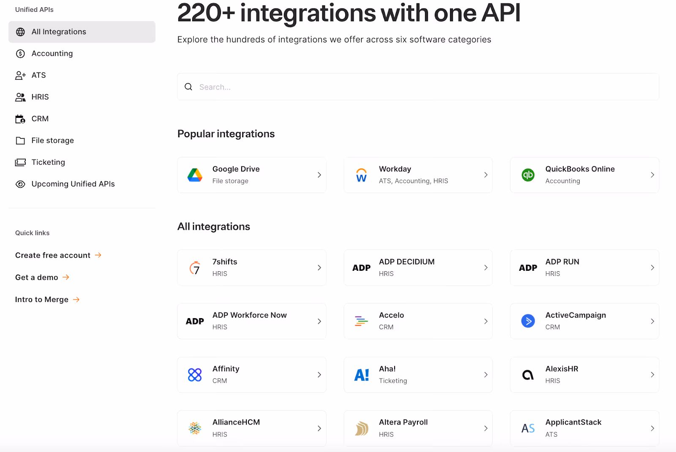
Task: Click the "AllianceHCM" card title
Action: pos(236,422)
